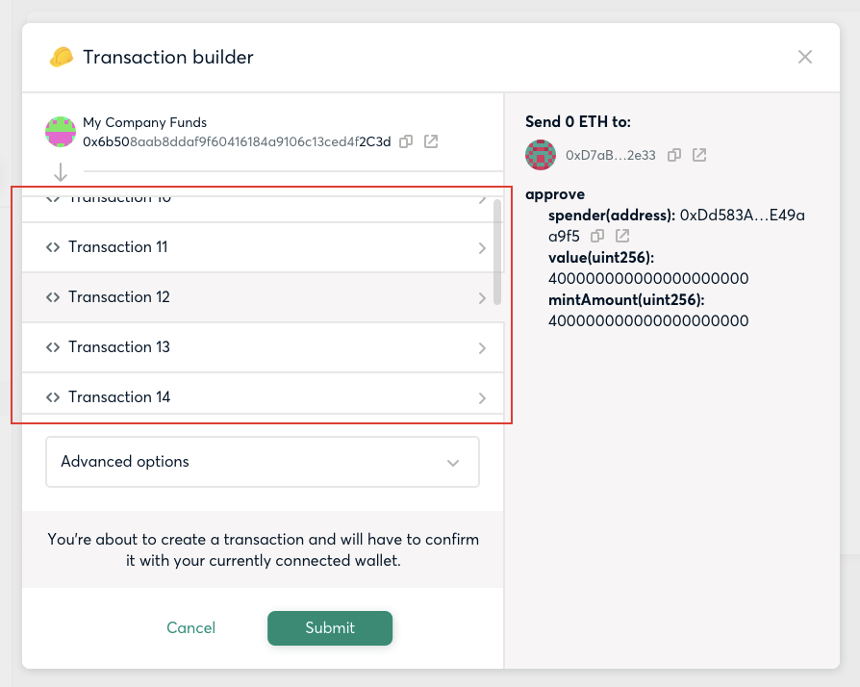Expand Transaction 11 details
This screenshot has width=860, height=687.
pyautogui.click(x=263, y=247)
